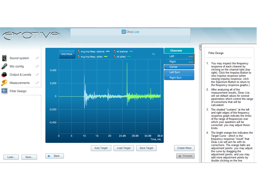Switch to Spectrum view
This screenshot has width=257, height=193.
coord(67,54)
